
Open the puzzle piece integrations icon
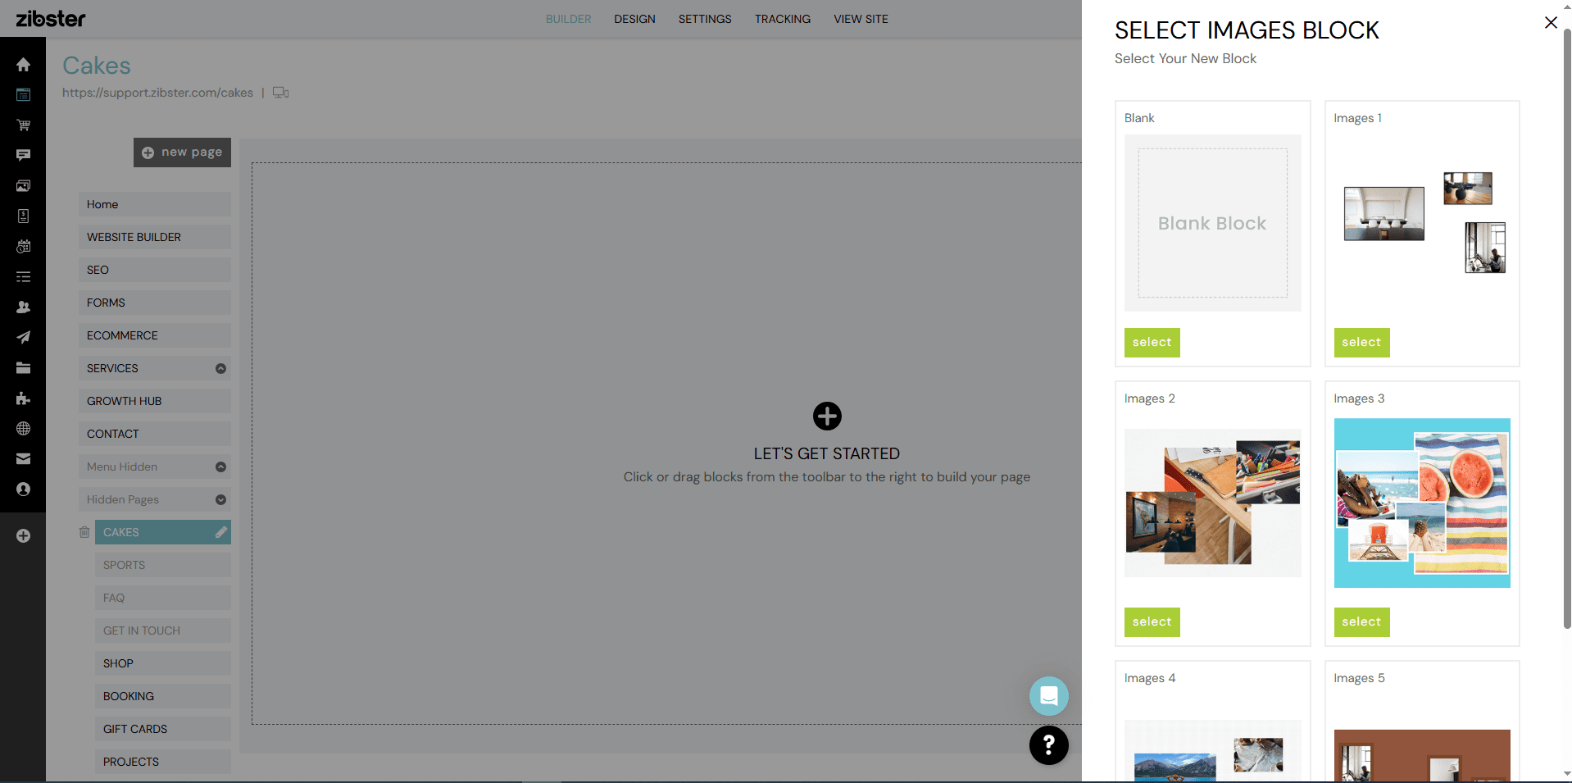coord(23,398)
